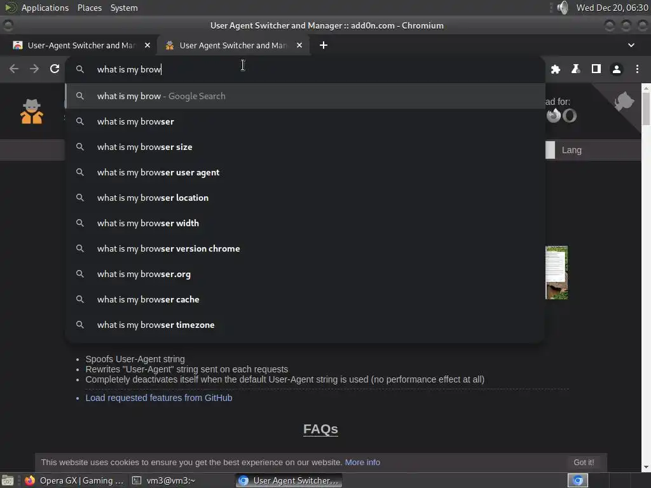
Task: Select 'what is my brow - Google Search' suggestion
Action: 305,96
